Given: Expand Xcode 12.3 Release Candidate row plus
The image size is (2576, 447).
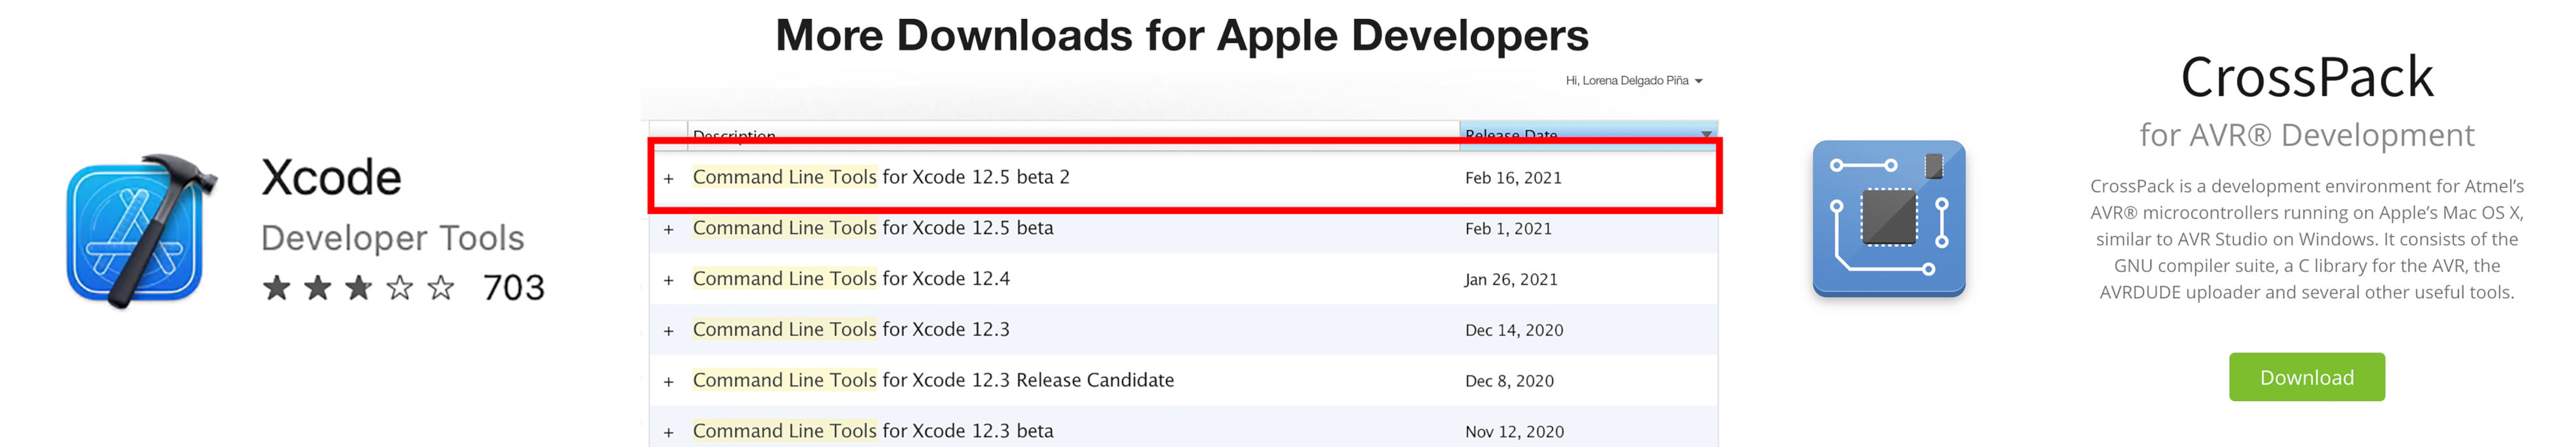Looking at the screenshot, I should tap(669, 382).
